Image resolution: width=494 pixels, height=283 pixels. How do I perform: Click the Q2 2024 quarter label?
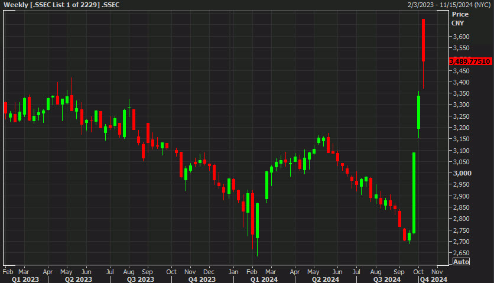click(x=326, y=279)
